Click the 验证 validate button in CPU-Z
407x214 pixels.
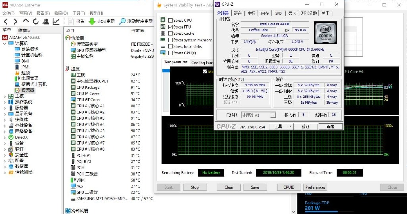(x=305, y=126)
